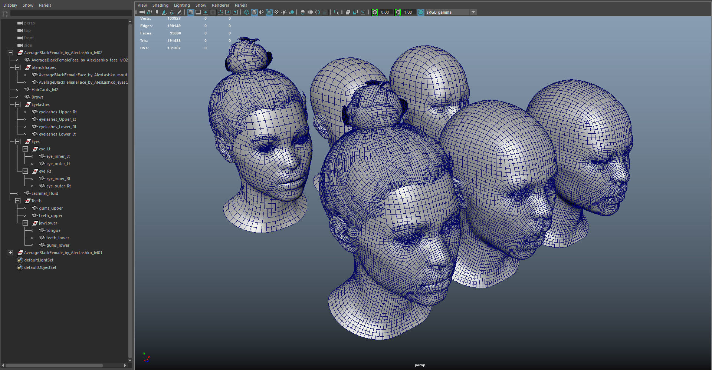
Task: Select teeth_upper mesh
Action: pyautogui.click(x=50, y=216)
